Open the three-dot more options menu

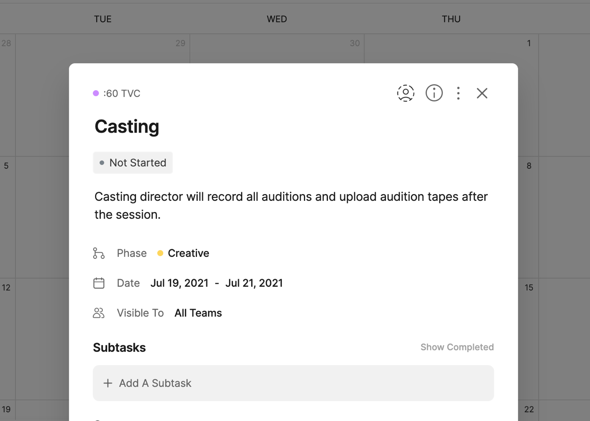point(458,93)
